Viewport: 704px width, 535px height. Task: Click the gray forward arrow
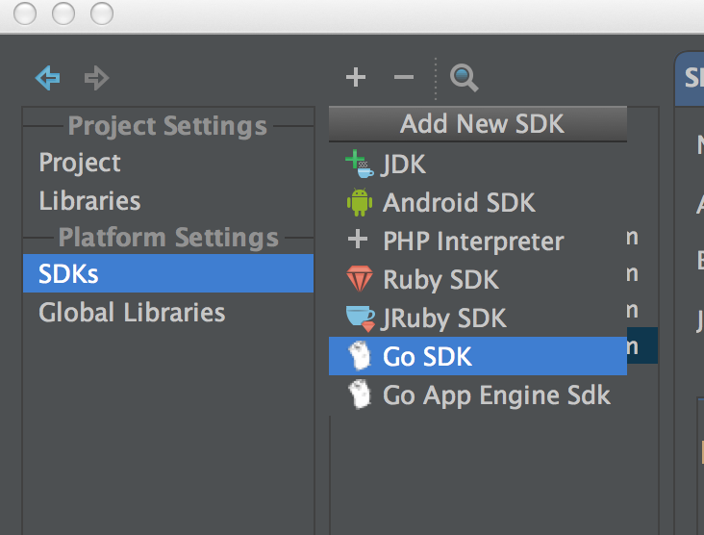pos(96,78)
